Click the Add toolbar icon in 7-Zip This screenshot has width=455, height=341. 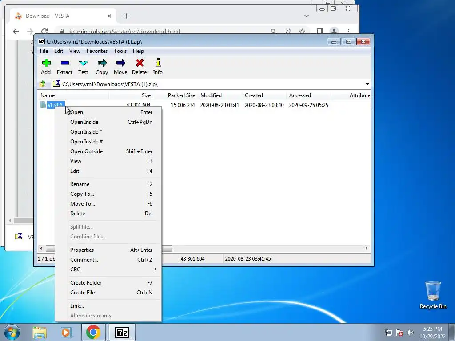pos(46,63)
